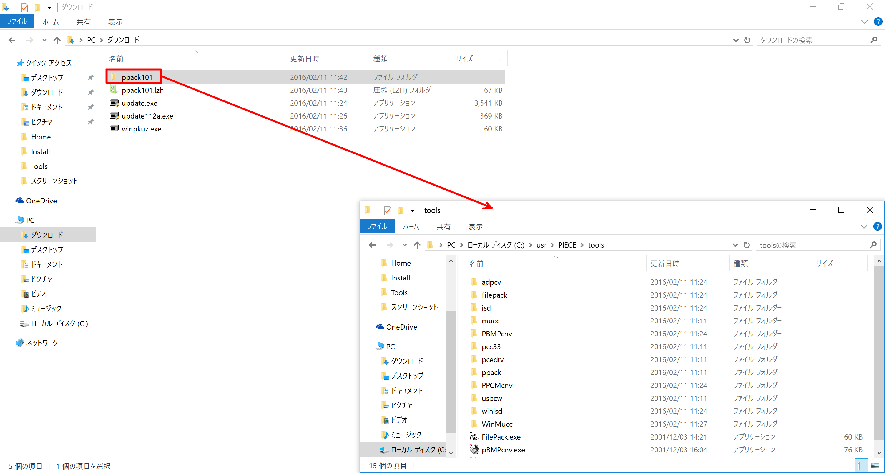This screenshot has height=473, width=885.
Task: Expand the ribbon in the Downloads window
Action: pyautogui.click(x=864, y=21)
